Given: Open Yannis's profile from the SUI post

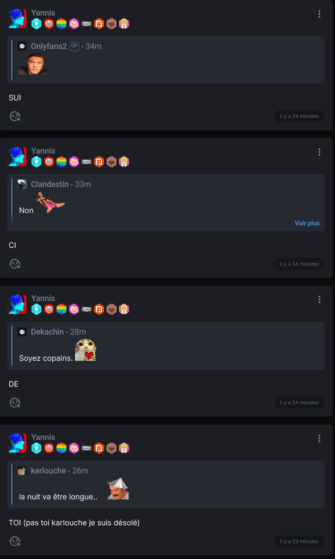Looking at the screenshot, I should click(43, 13).
